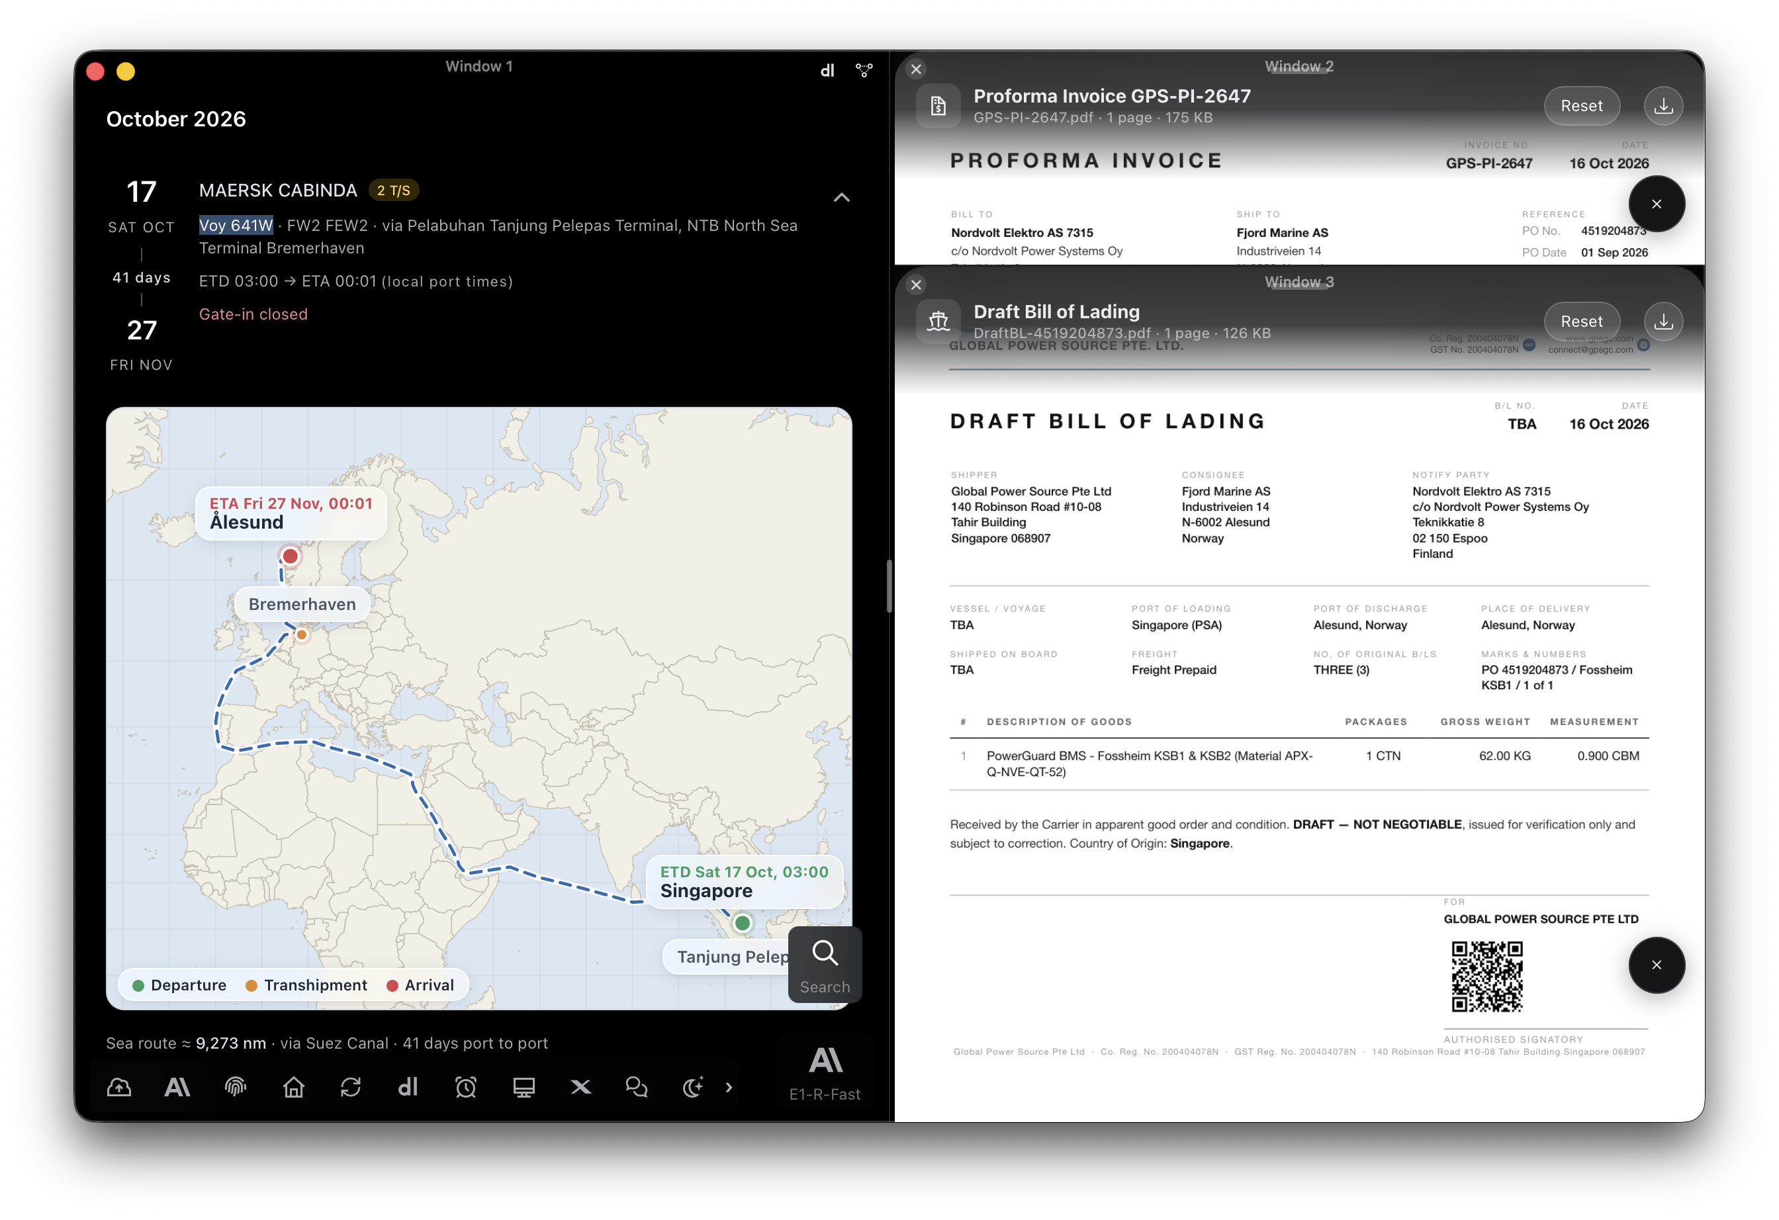The height and width of the screenshot is (1220, 1779).
Task: Open the alarm clock icon
Action: [x=465, y=1087]
